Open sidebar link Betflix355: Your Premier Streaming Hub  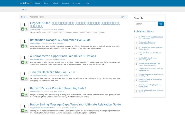[x=148, y=59]
